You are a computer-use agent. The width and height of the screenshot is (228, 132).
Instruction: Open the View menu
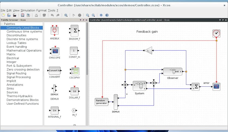pyautogui.click(x=16, y=10)
